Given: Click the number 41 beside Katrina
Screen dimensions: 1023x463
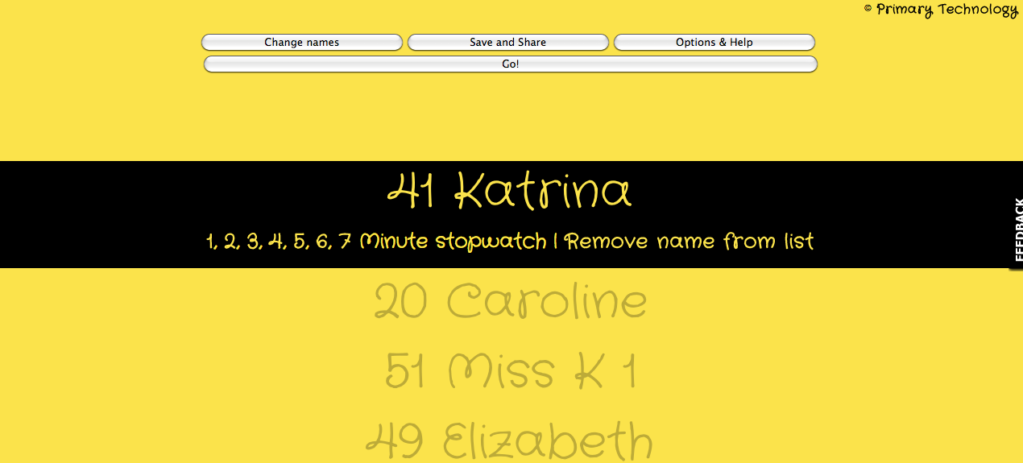Looking at the screenshot, I should coord(412,193).
